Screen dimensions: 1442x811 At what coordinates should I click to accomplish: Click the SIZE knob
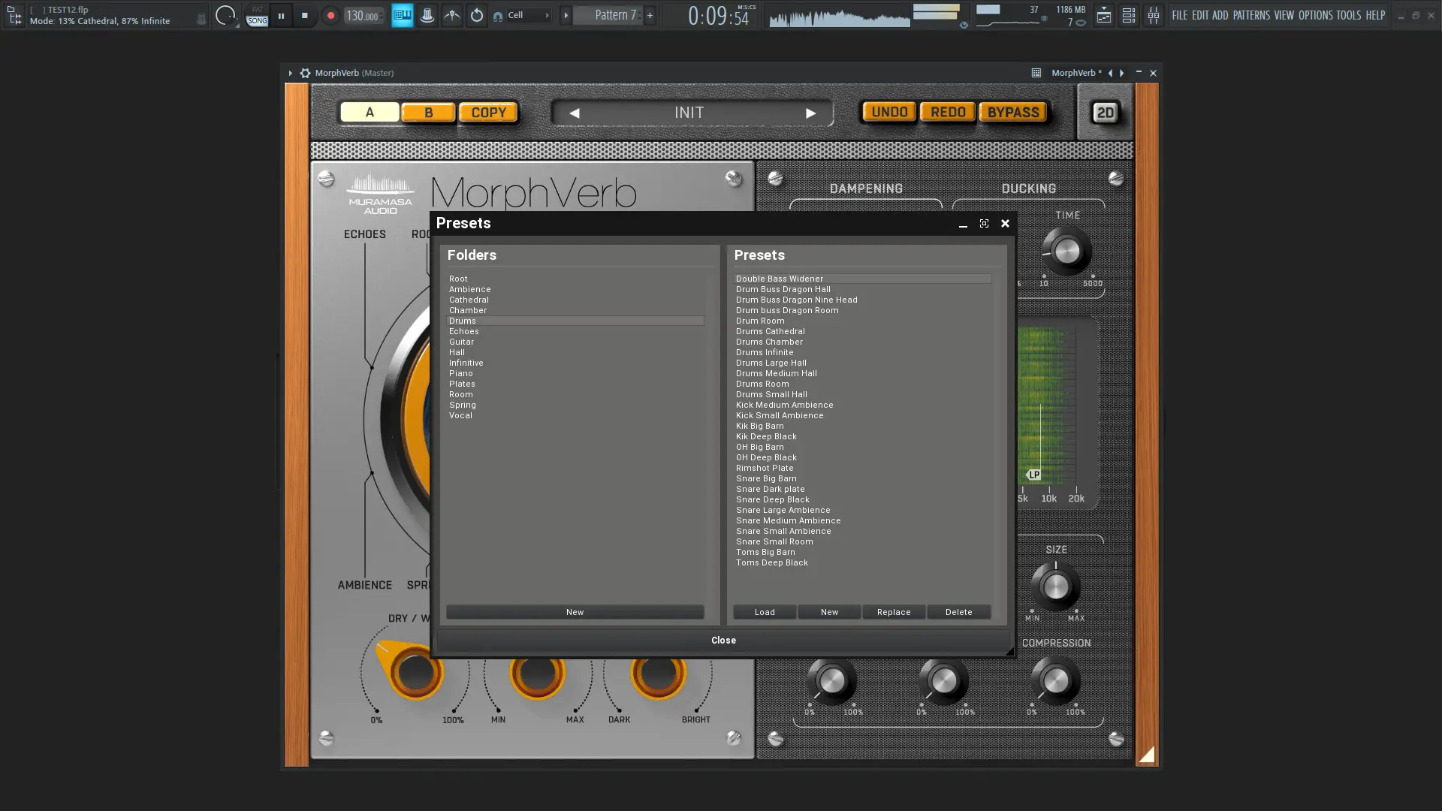coord(1055,586)
